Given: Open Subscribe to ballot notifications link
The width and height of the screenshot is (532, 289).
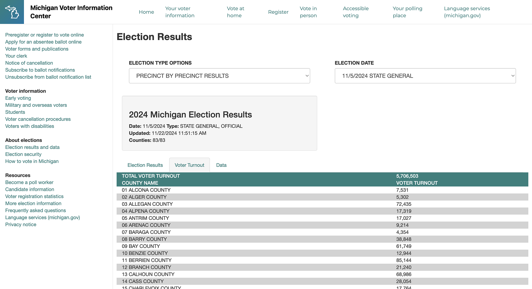Looking at the screenshot, I should tap(40, 70).
